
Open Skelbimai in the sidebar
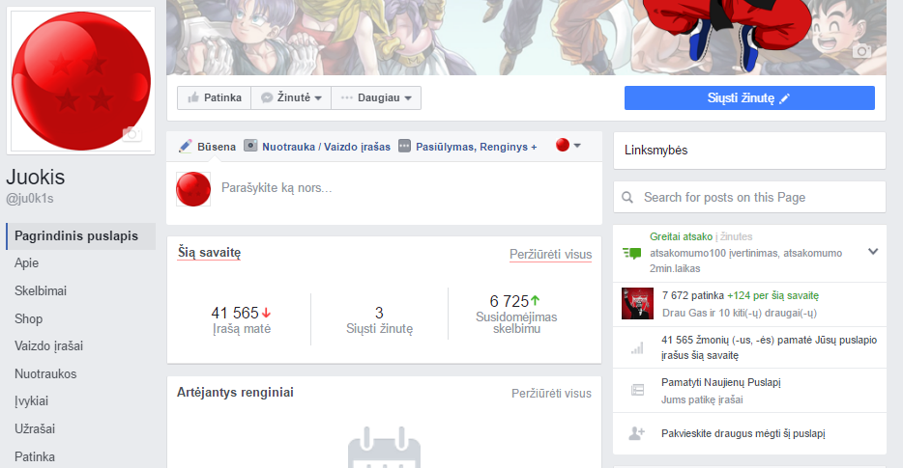pyautogui.click(x=41, y=290)
